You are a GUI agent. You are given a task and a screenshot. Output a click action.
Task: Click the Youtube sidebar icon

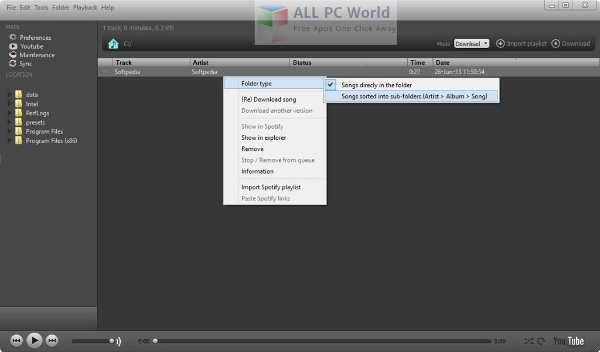(x=13, y=46)
